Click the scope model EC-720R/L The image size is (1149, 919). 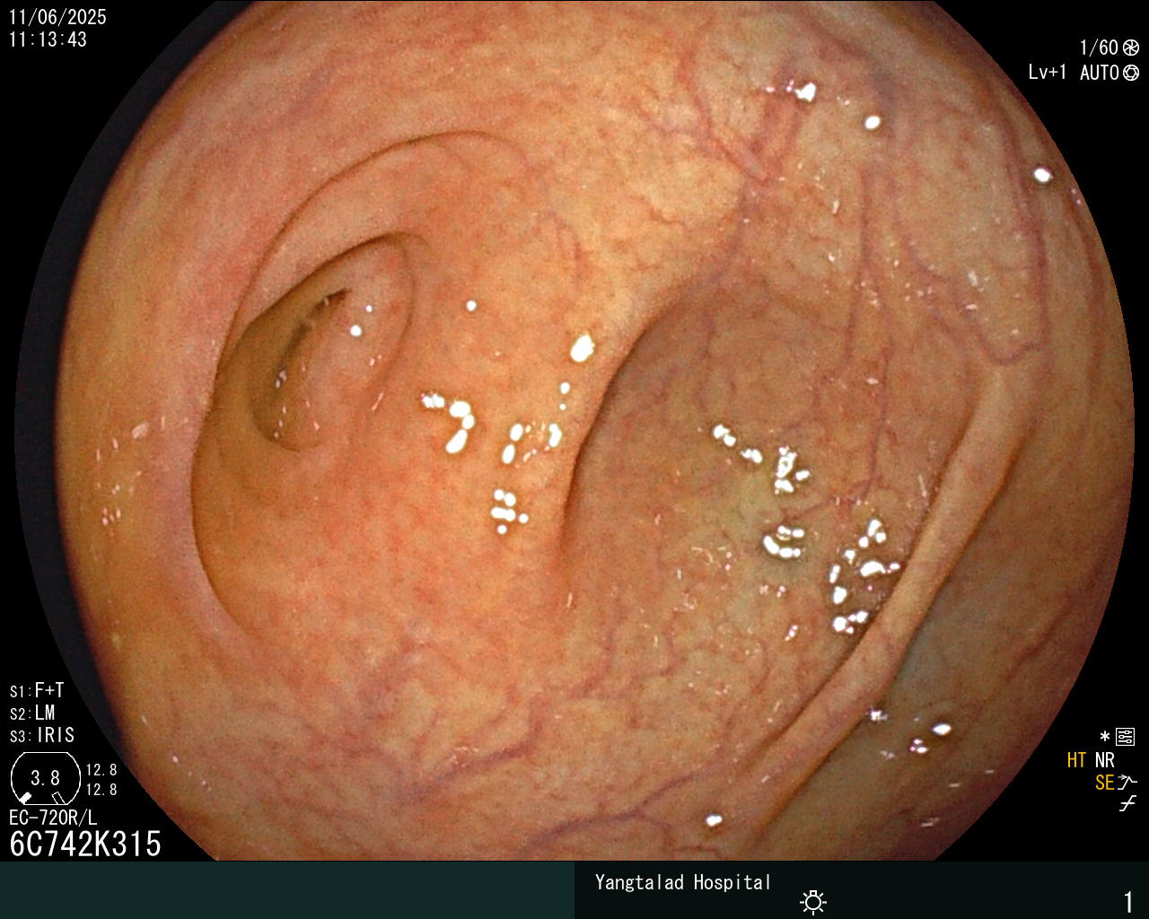pos(53,818)
